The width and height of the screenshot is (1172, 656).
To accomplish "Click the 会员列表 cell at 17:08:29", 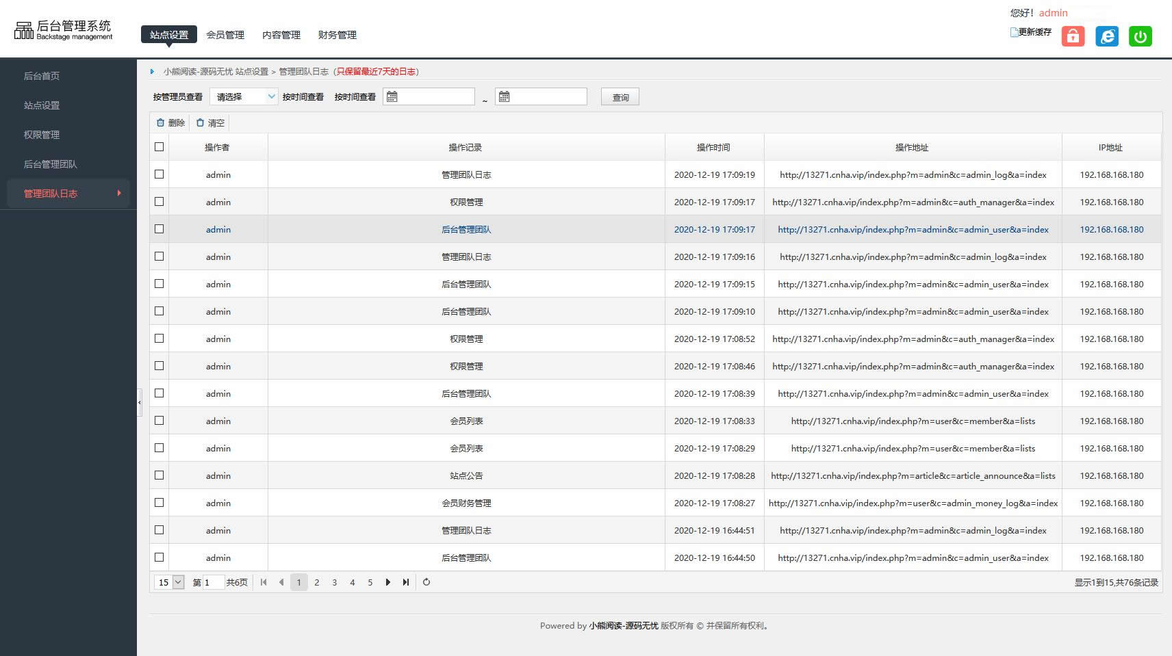I will pos(466,448).
